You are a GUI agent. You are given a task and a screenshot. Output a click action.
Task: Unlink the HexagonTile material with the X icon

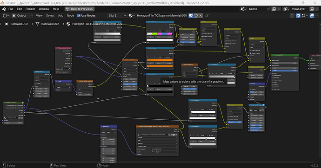coord(201,15)
